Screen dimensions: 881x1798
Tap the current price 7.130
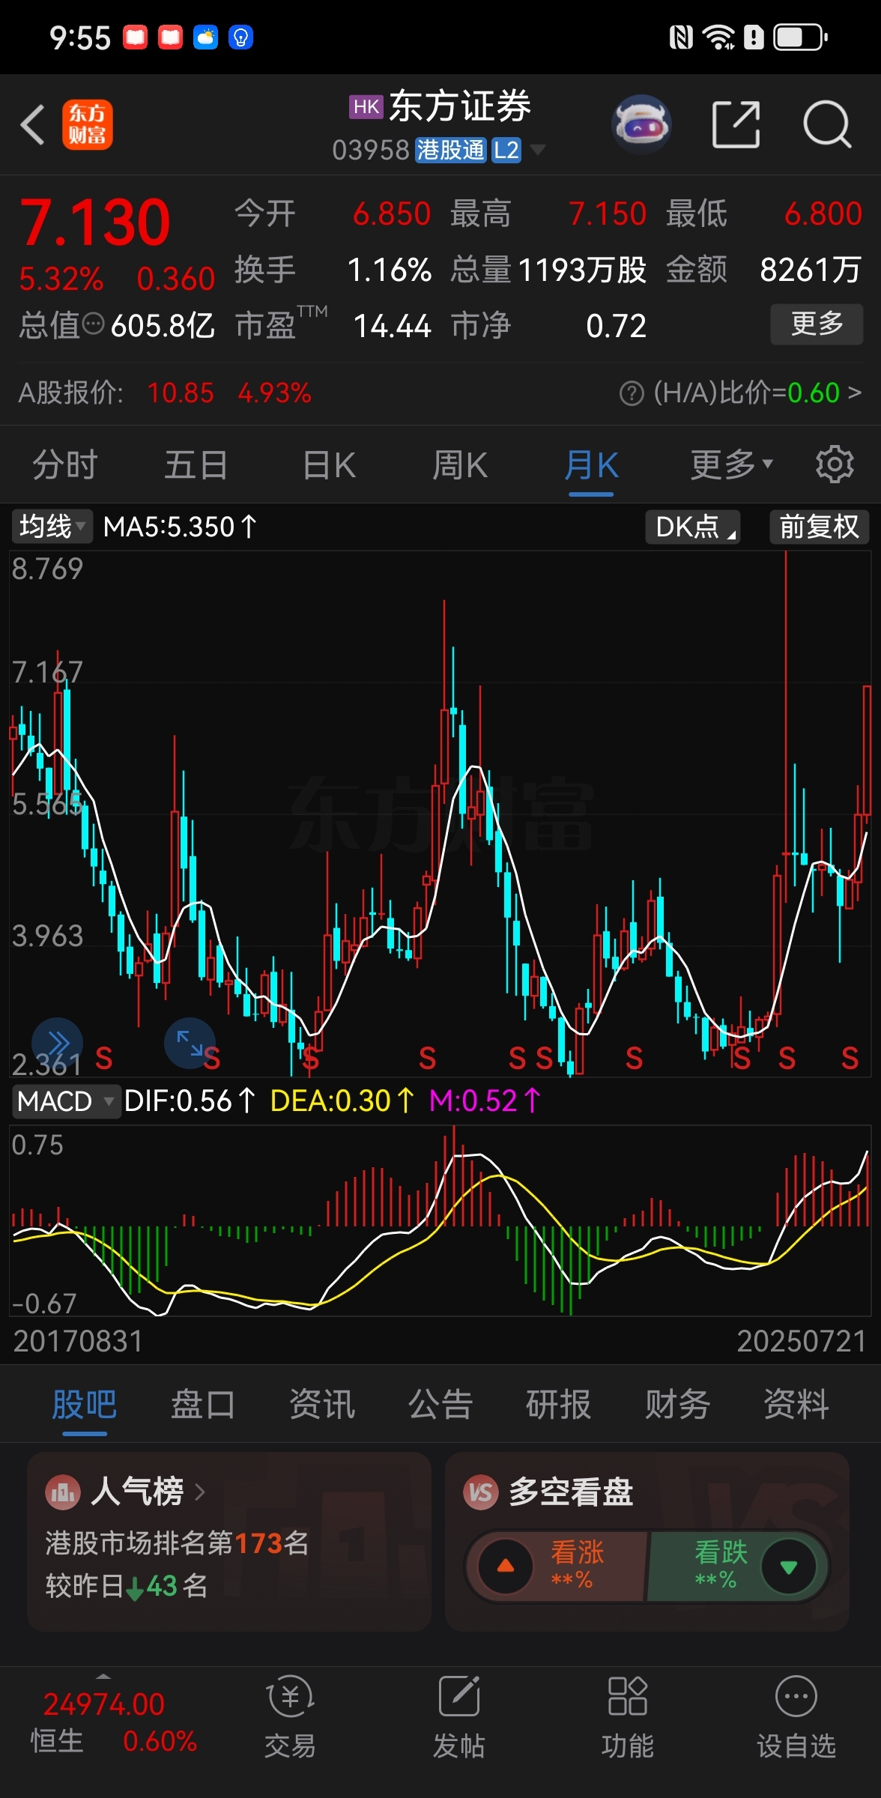(x=95, y=222)
